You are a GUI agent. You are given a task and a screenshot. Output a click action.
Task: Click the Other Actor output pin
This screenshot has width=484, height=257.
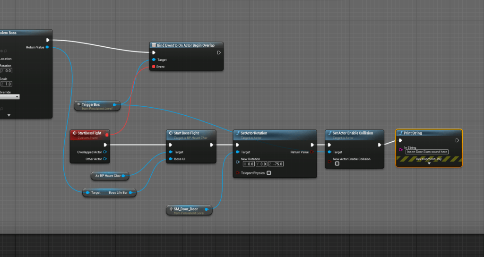tap(104, 159)
